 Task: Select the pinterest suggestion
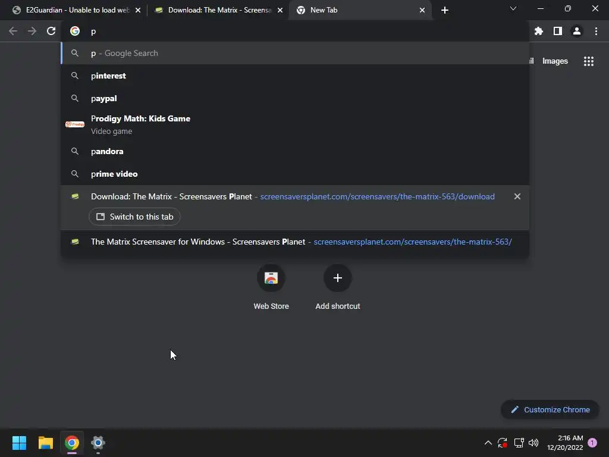click(295, 76)
